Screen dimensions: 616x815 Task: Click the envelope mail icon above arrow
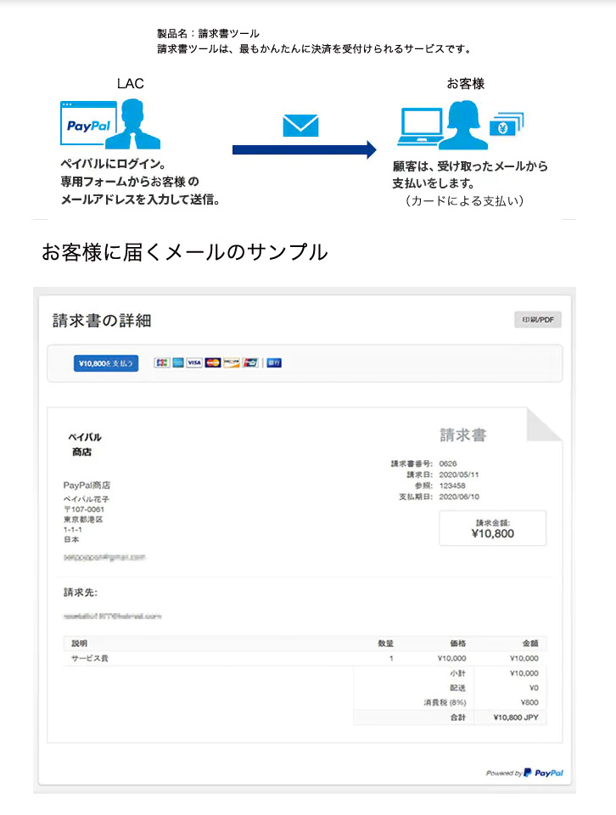click(x=300, y=126)
